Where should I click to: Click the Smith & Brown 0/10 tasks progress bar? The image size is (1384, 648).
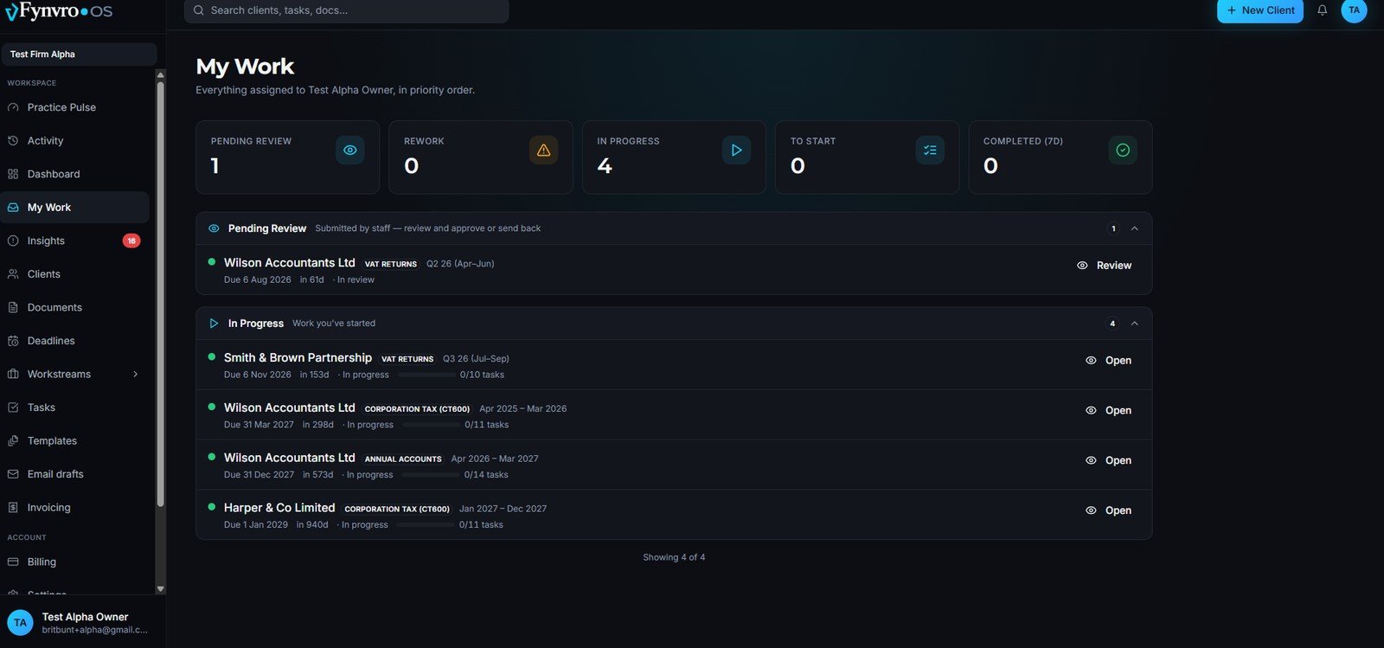(x=426, y=375)
